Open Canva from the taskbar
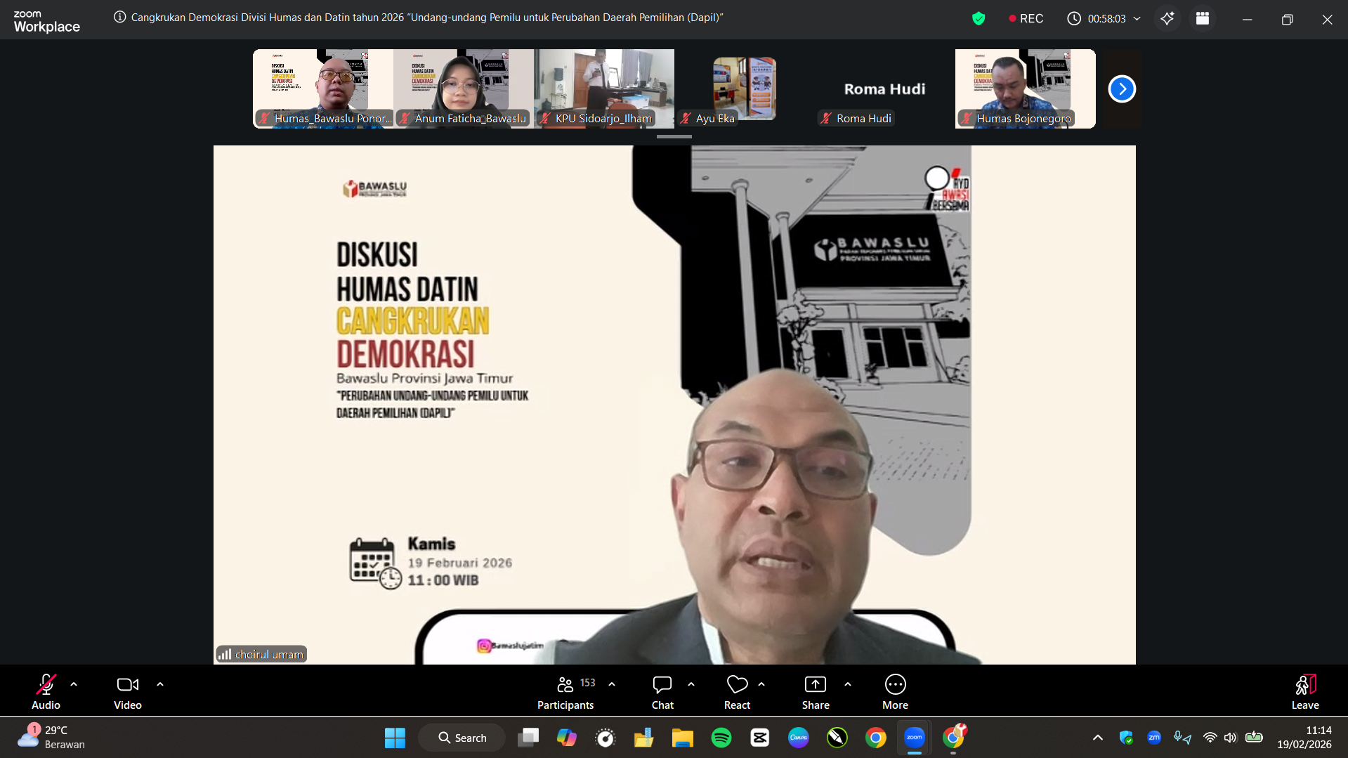This screenshot has height=758, width=1348. coord(799,738)
